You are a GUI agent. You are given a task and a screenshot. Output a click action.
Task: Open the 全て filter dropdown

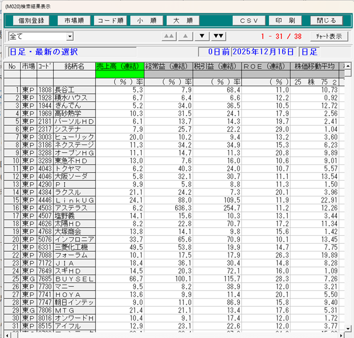point(70,37)
